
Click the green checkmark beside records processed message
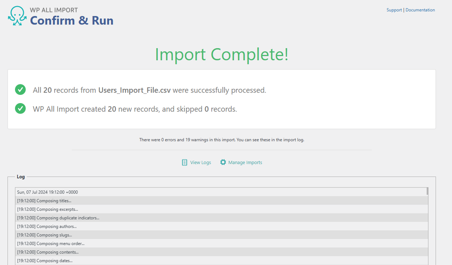20,90
